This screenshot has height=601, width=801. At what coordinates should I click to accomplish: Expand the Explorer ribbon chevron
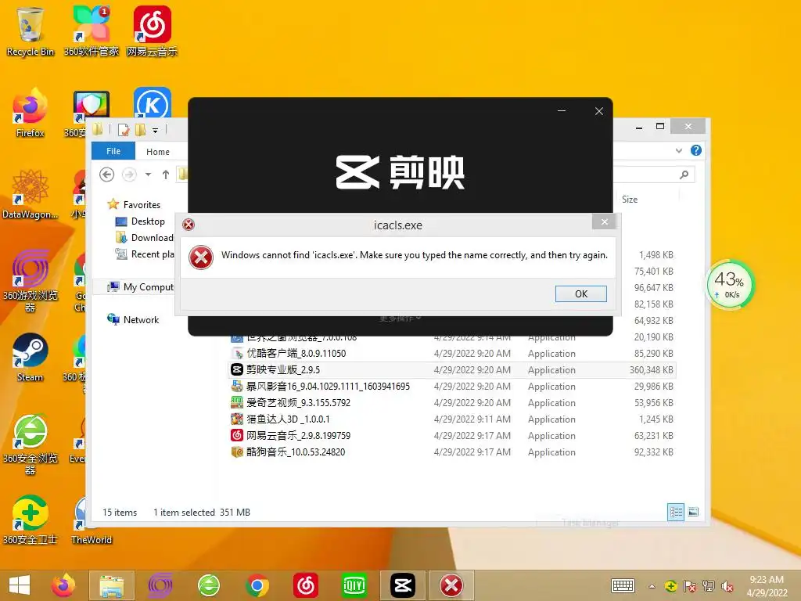click(678, 150)
